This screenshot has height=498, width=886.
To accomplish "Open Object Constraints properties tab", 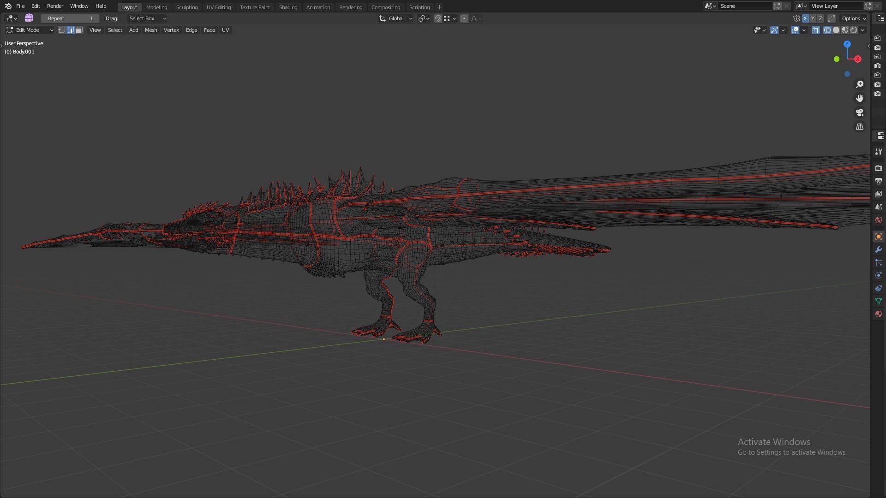I will [879, 288].
